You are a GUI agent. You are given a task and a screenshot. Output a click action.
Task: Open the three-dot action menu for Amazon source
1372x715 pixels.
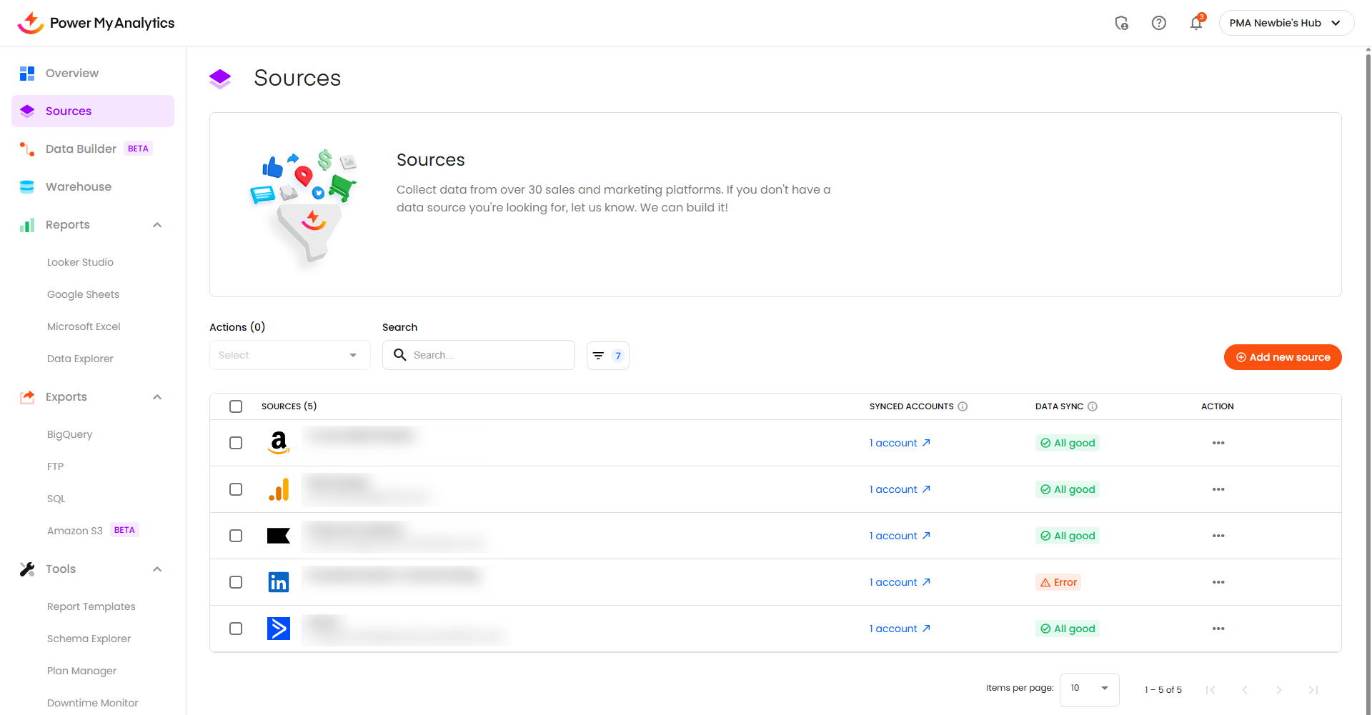coord(1218,443)
